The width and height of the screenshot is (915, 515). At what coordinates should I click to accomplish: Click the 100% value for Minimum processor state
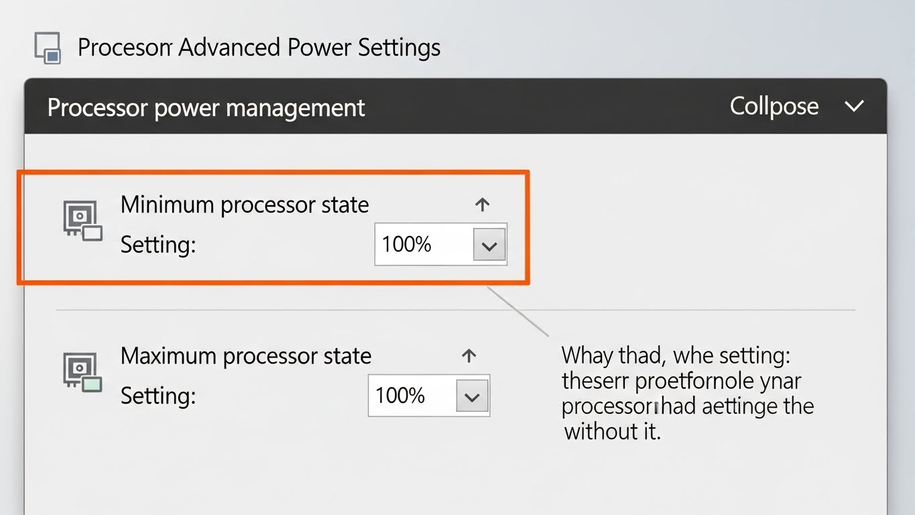click(x=407, y=245)
